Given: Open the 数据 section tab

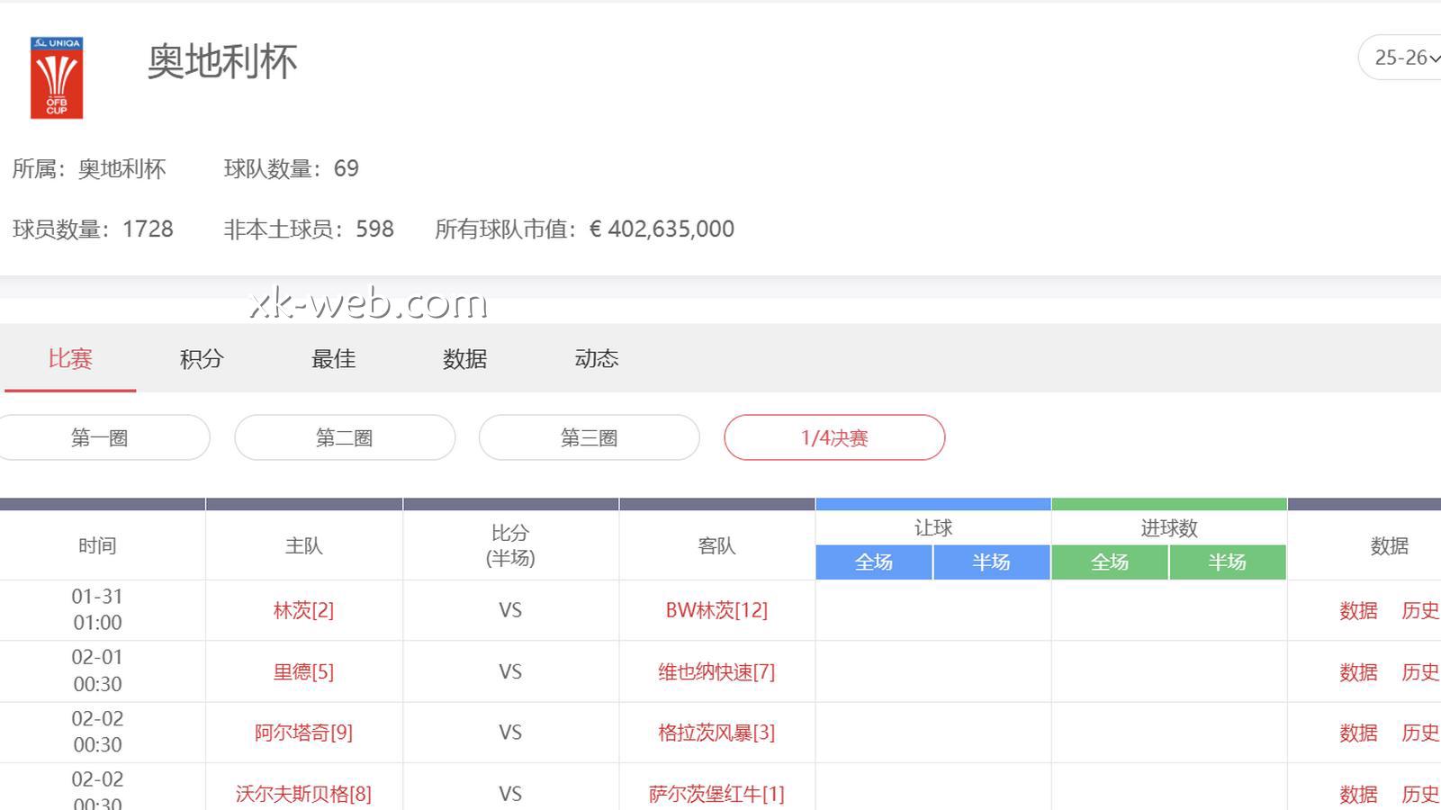Looking at the screenshot, I should tap(464, 359).
